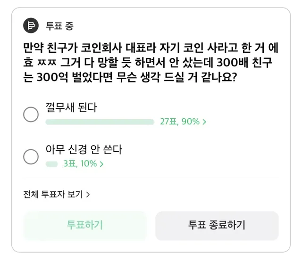Click the 투표 중 status label

coord(59,26)
